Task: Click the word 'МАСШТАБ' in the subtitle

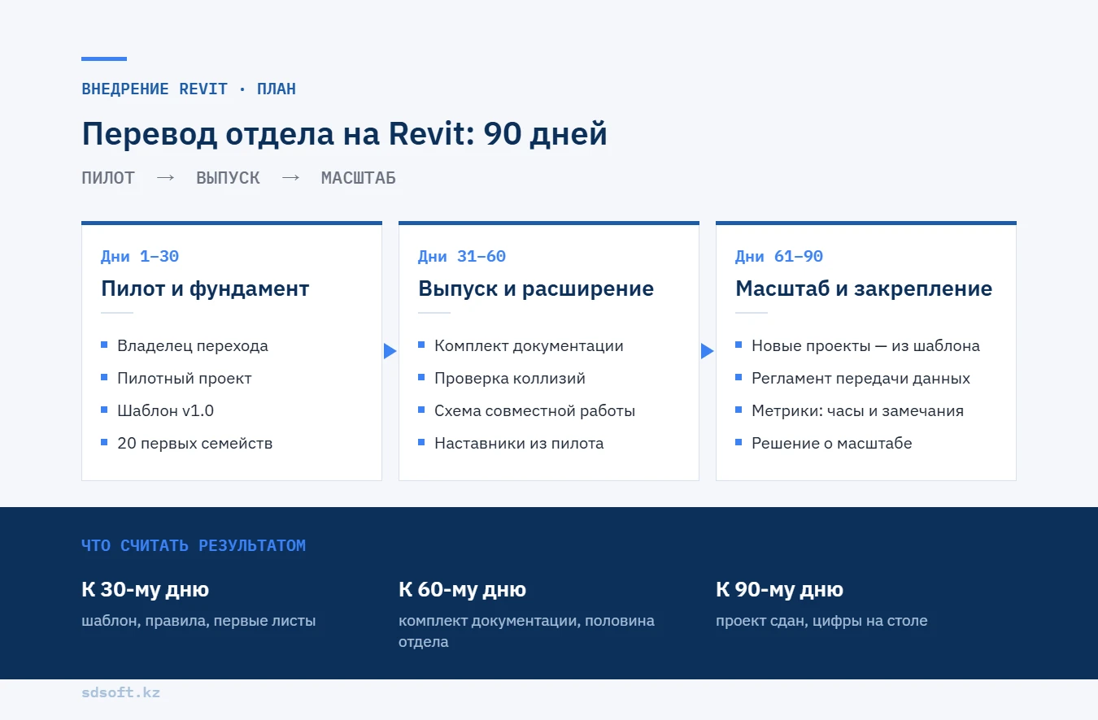Action: 359,178
